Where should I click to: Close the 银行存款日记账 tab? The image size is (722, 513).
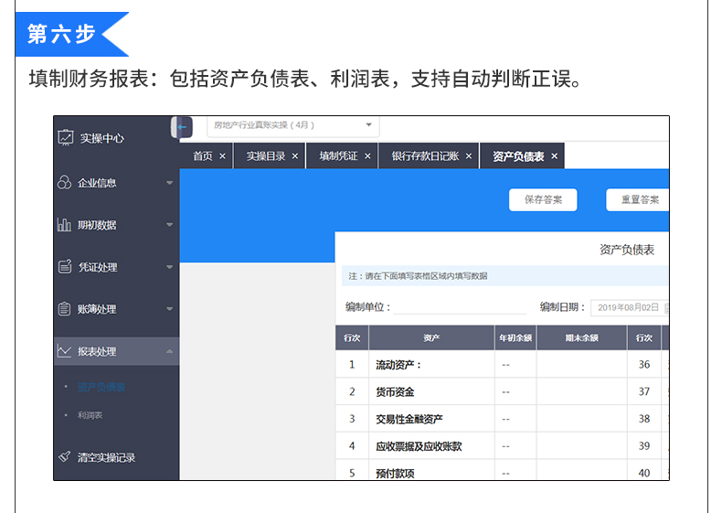tap(468, 156)
